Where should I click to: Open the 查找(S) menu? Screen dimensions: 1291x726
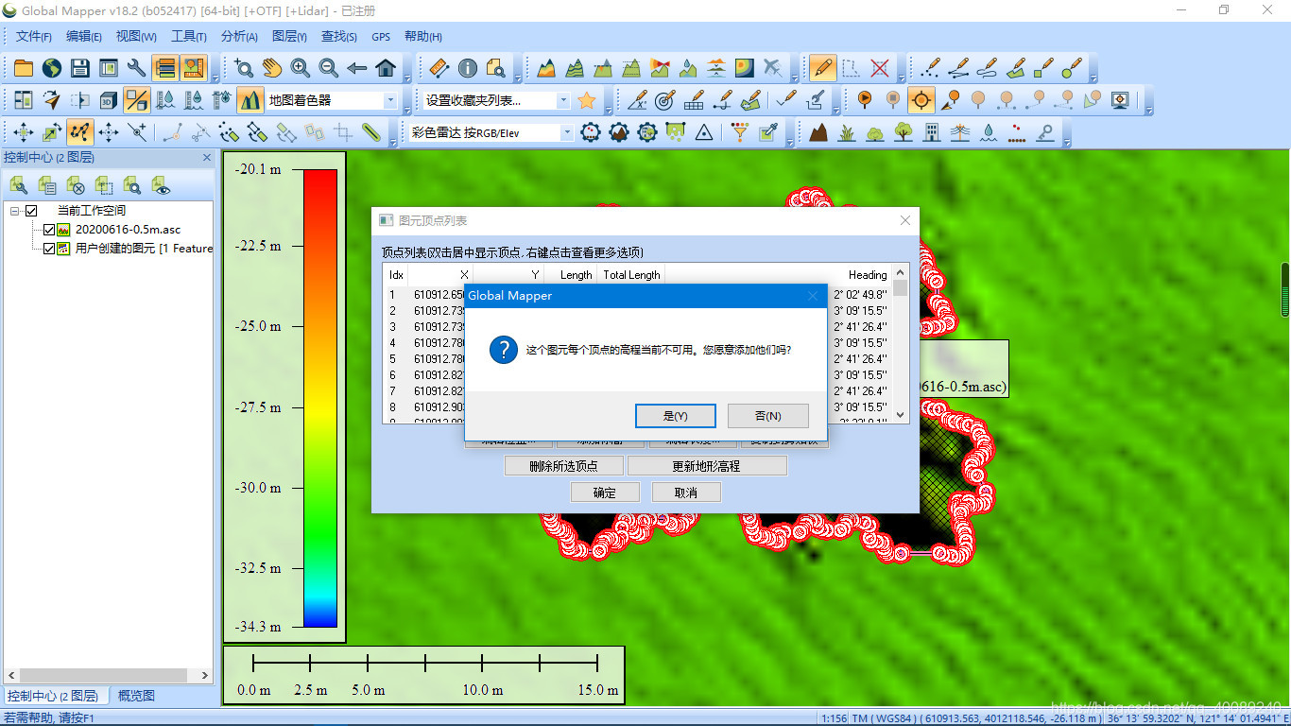point(339,37)
